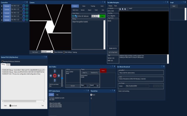Click the Speed value adjuster in Auto Position
The width and height of the screenshot is (187, 116).
coord(97,86)
